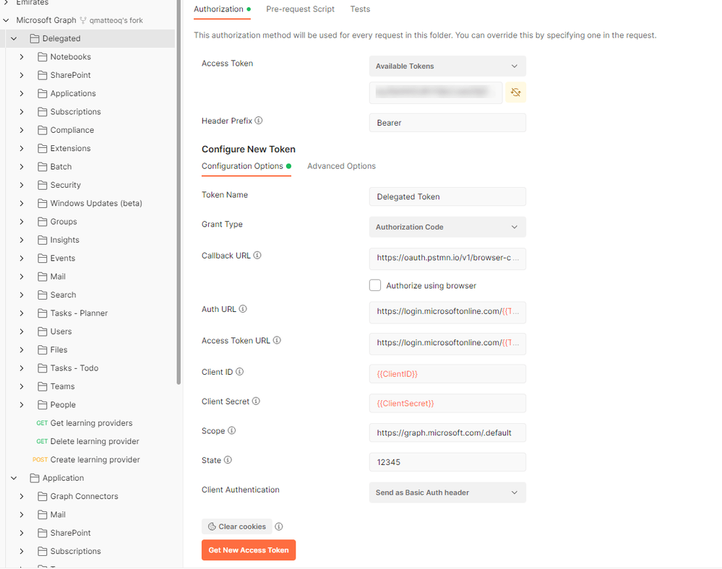Open the Client Authentication dropdown
This screenshot has height=569, width=722.
pyautogui.click(x=447, y=492)
